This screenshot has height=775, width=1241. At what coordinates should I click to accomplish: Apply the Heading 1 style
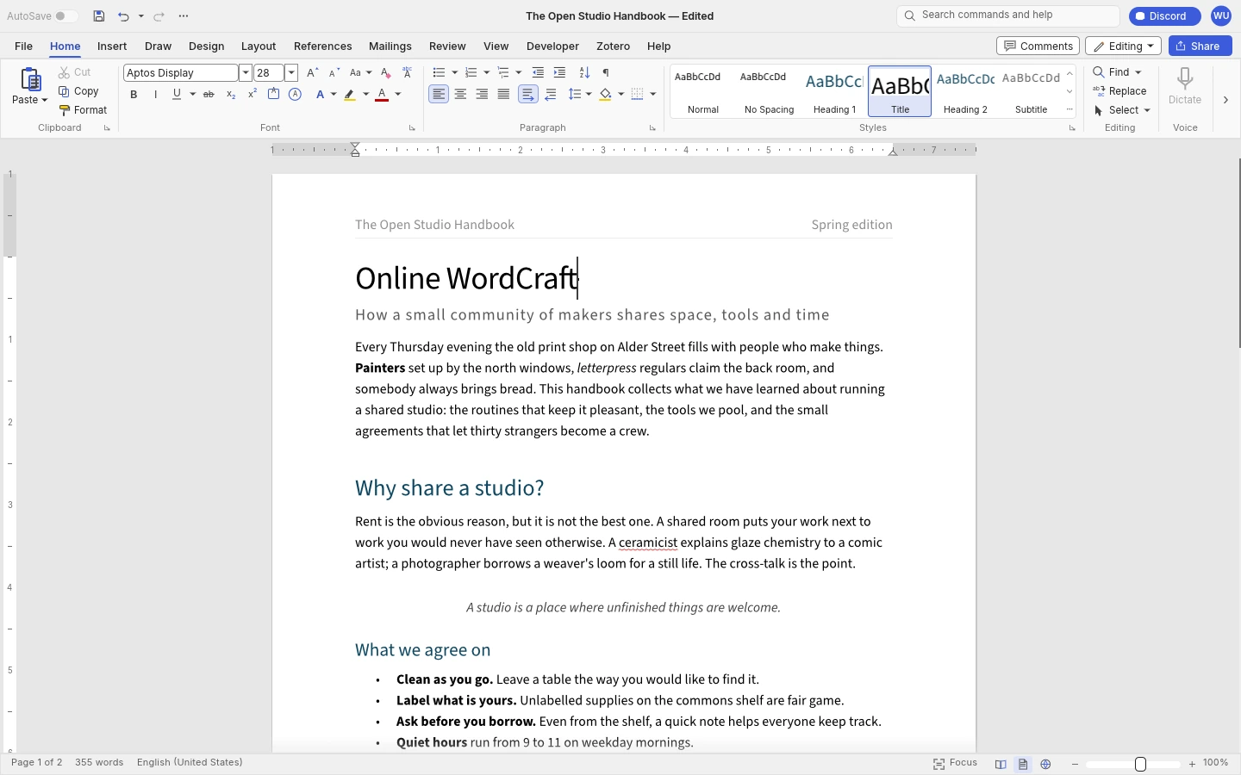[x=834, y=90]
